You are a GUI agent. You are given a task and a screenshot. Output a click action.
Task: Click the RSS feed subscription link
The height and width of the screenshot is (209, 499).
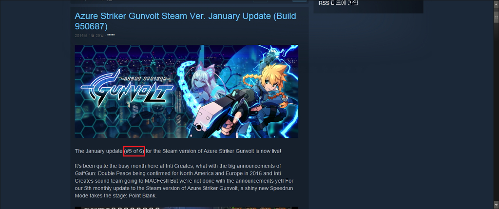pos(338,3)
